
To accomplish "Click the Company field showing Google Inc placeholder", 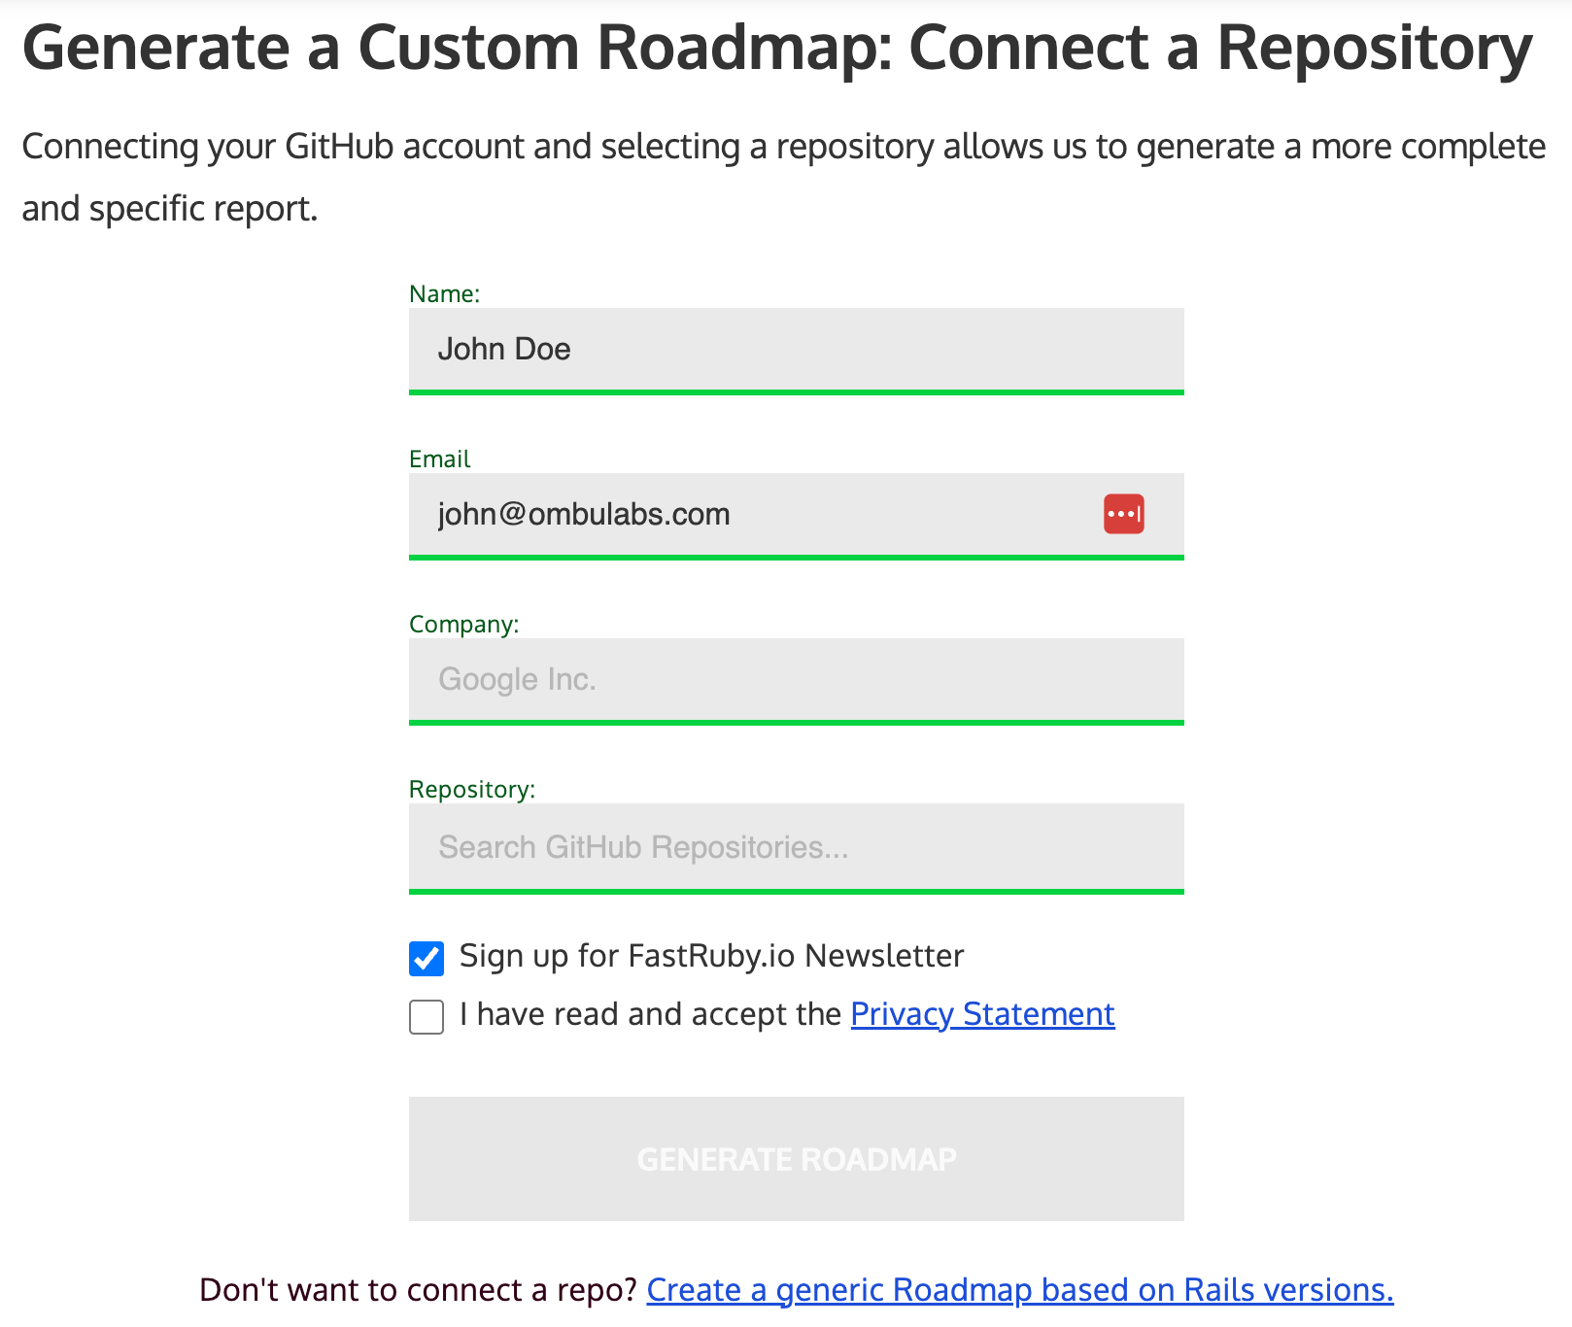I will 795,679.
